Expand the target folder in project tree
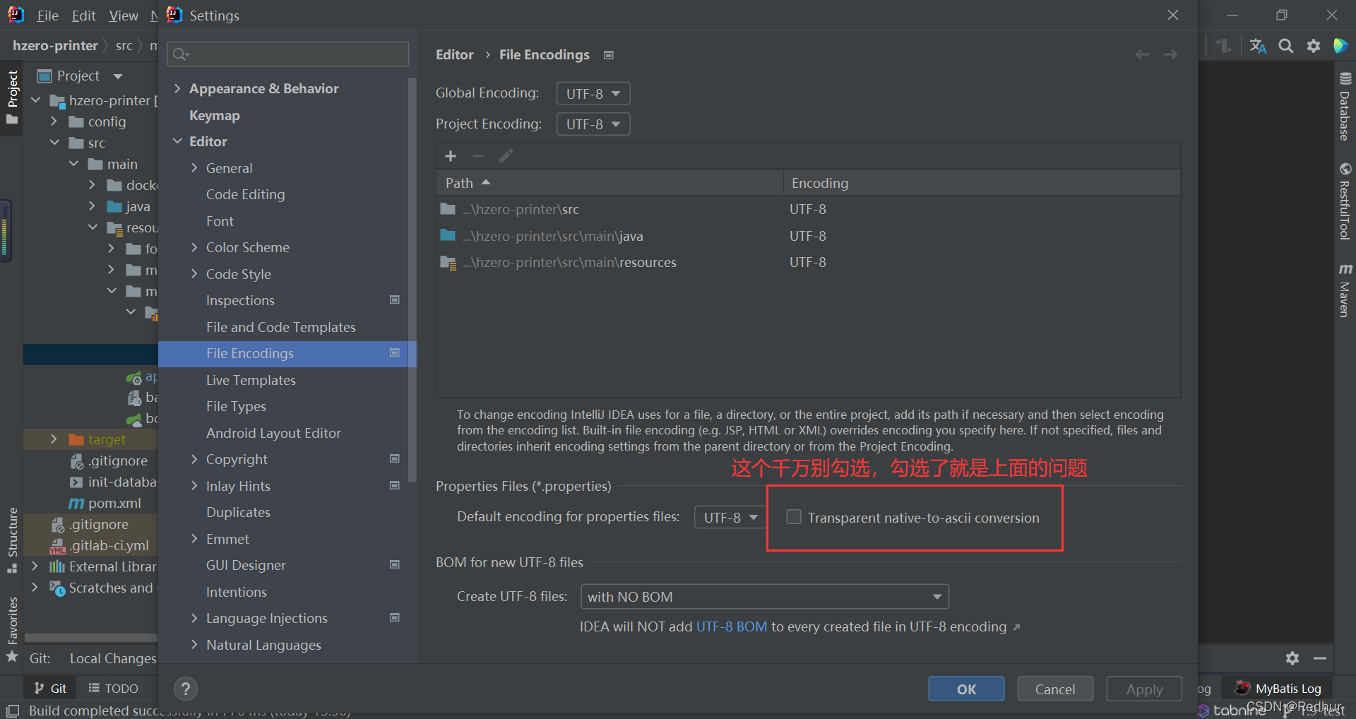 [54, 439]
